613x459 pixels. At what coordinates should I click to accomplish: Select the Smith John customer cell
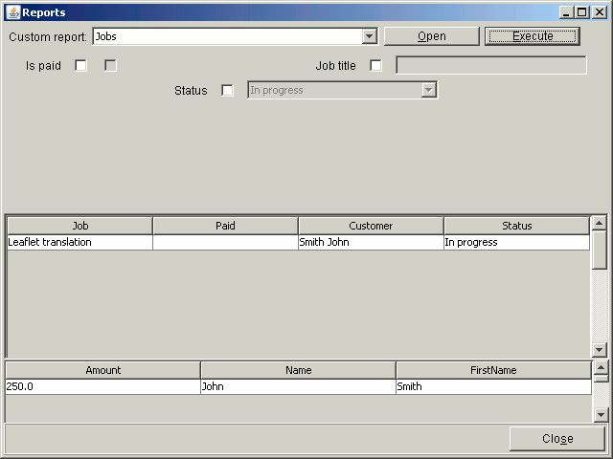coord(371,242)
